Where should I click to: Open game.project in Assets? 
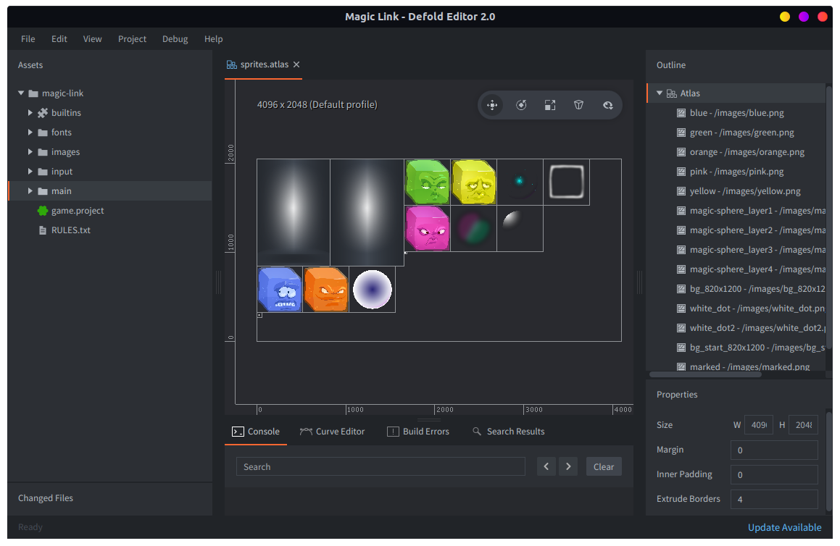pyautogui.click(x=78, y=211)
